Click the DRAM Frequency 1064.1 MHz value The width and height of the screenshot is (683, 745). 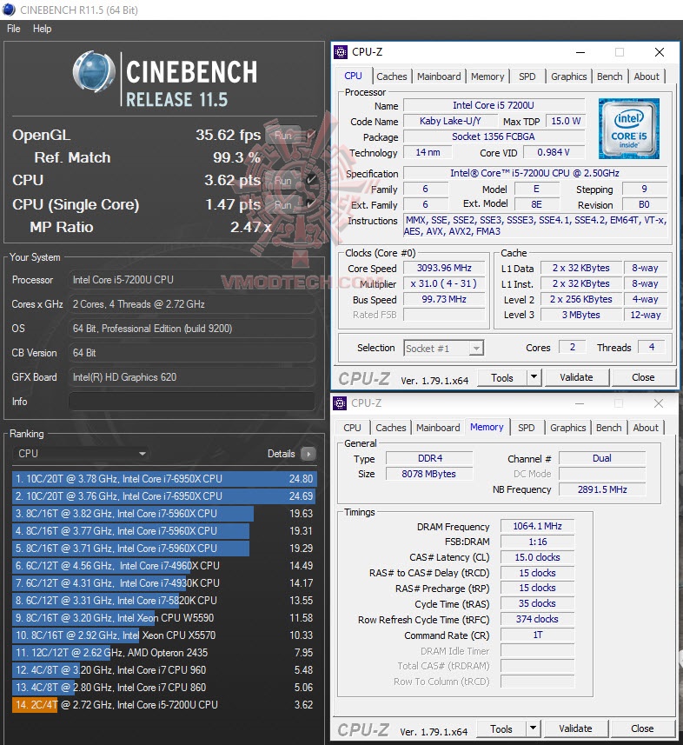click(x=537, y=526)
